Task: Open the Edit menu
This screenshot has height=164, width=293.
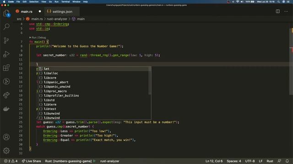Action: click(24, 2)
